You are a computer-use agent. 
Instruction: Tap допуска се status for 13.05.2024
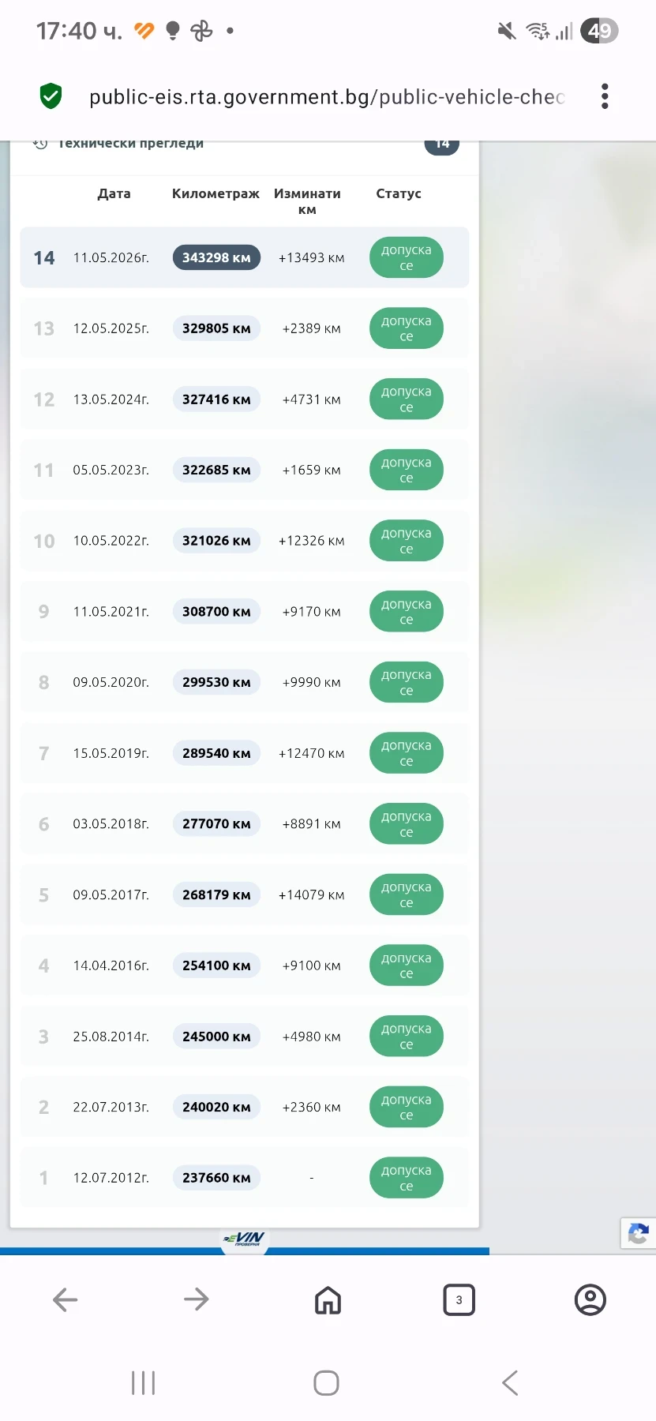click(x=406, y=399)
